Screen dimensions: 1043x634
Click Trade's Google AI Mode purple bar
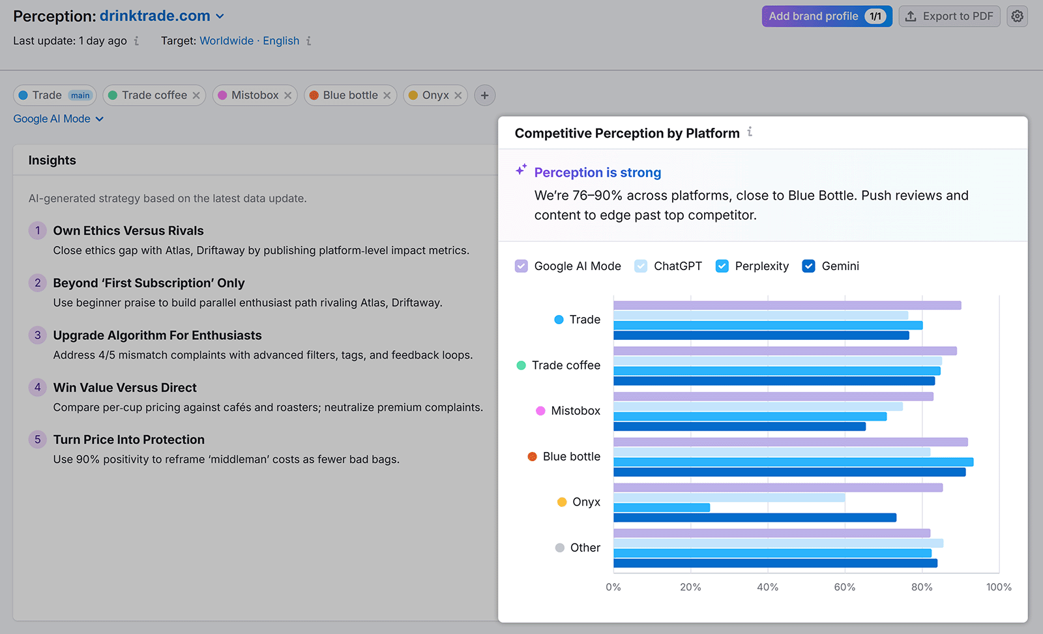click(787, 305)
